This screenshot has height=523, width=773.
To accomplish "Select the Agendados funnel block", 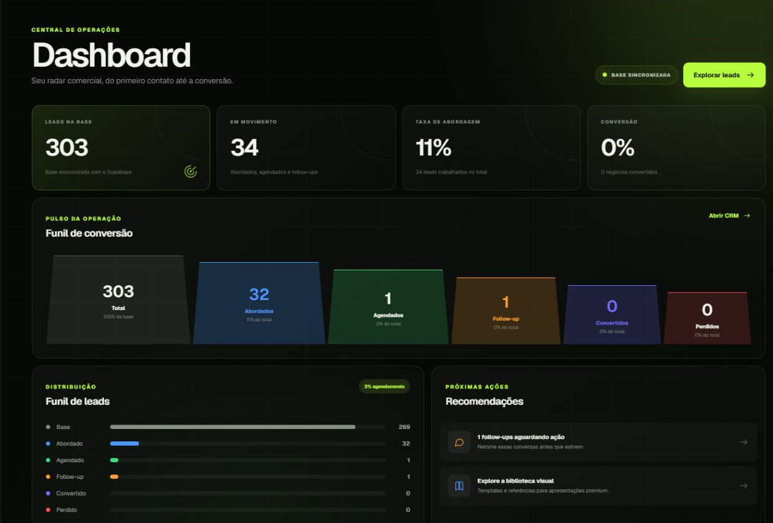I will pos(388,306).
